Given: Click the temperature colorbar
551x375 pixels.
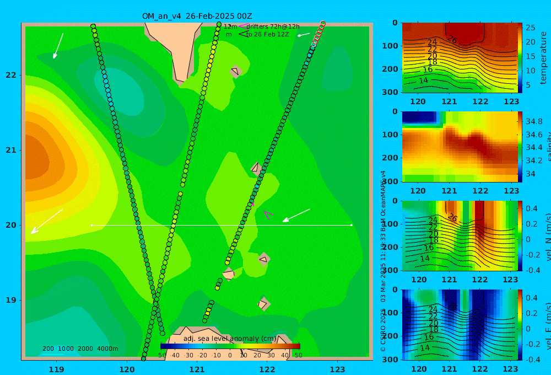Looking at the screenshot, I should coord(520,58).
